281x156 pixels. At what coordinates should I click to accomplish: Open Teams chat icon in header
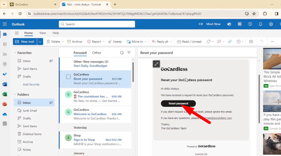(229, 24)
